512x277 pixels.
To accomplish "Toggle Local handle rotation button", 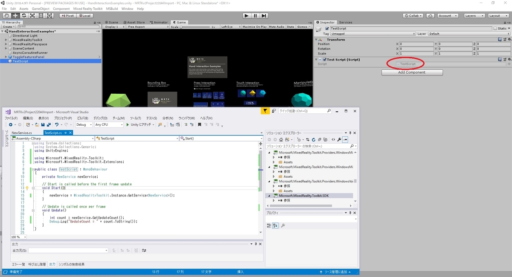I will pyautogui.click(x=84, y=16).
